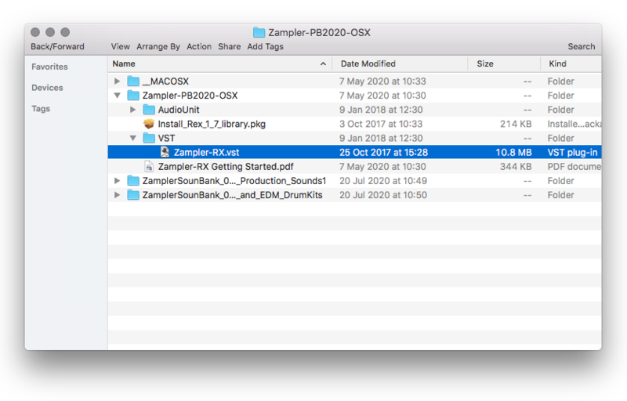Image resolution: width=627 pixels, height=401 pixels.
Task: Click date 20 Jul 2020 at 10:49
Action: [x=383, y=181]
